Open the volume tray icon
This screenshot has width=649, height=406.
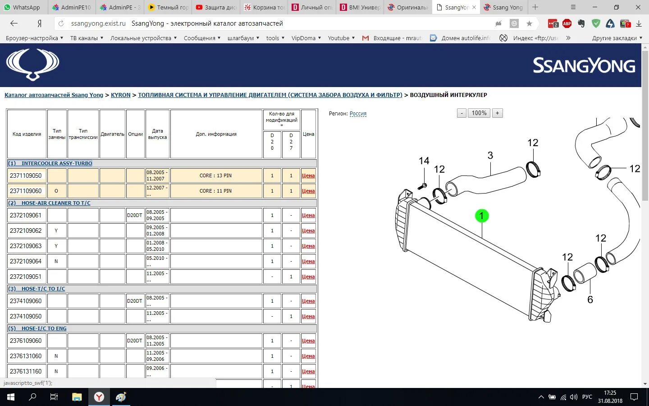[574, 397]
